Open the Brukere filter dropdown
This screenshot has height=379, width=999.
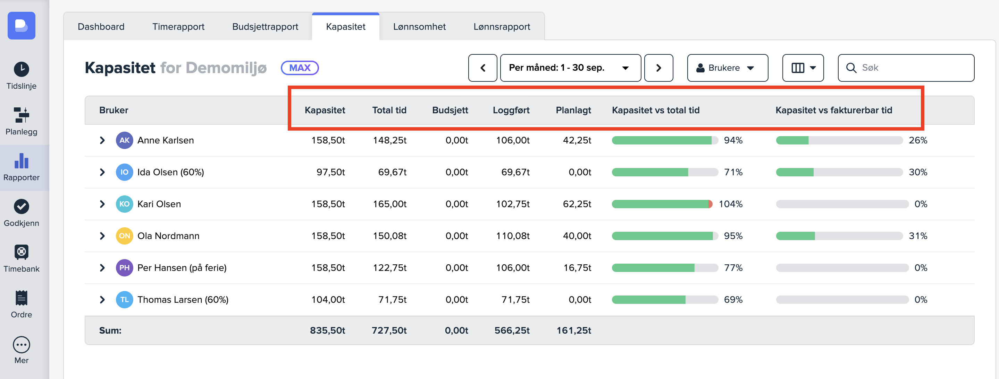tap(727, 68)
